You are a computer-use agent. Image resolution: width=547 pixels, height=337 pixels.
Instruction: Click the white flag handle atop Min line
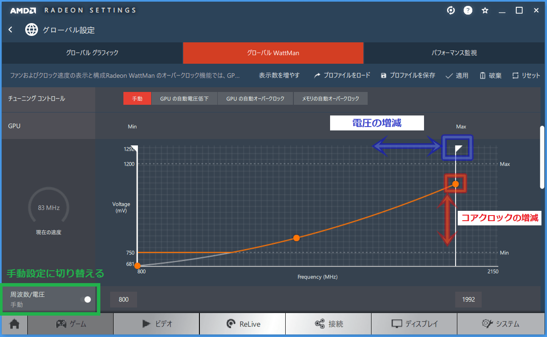coord(134,148)
